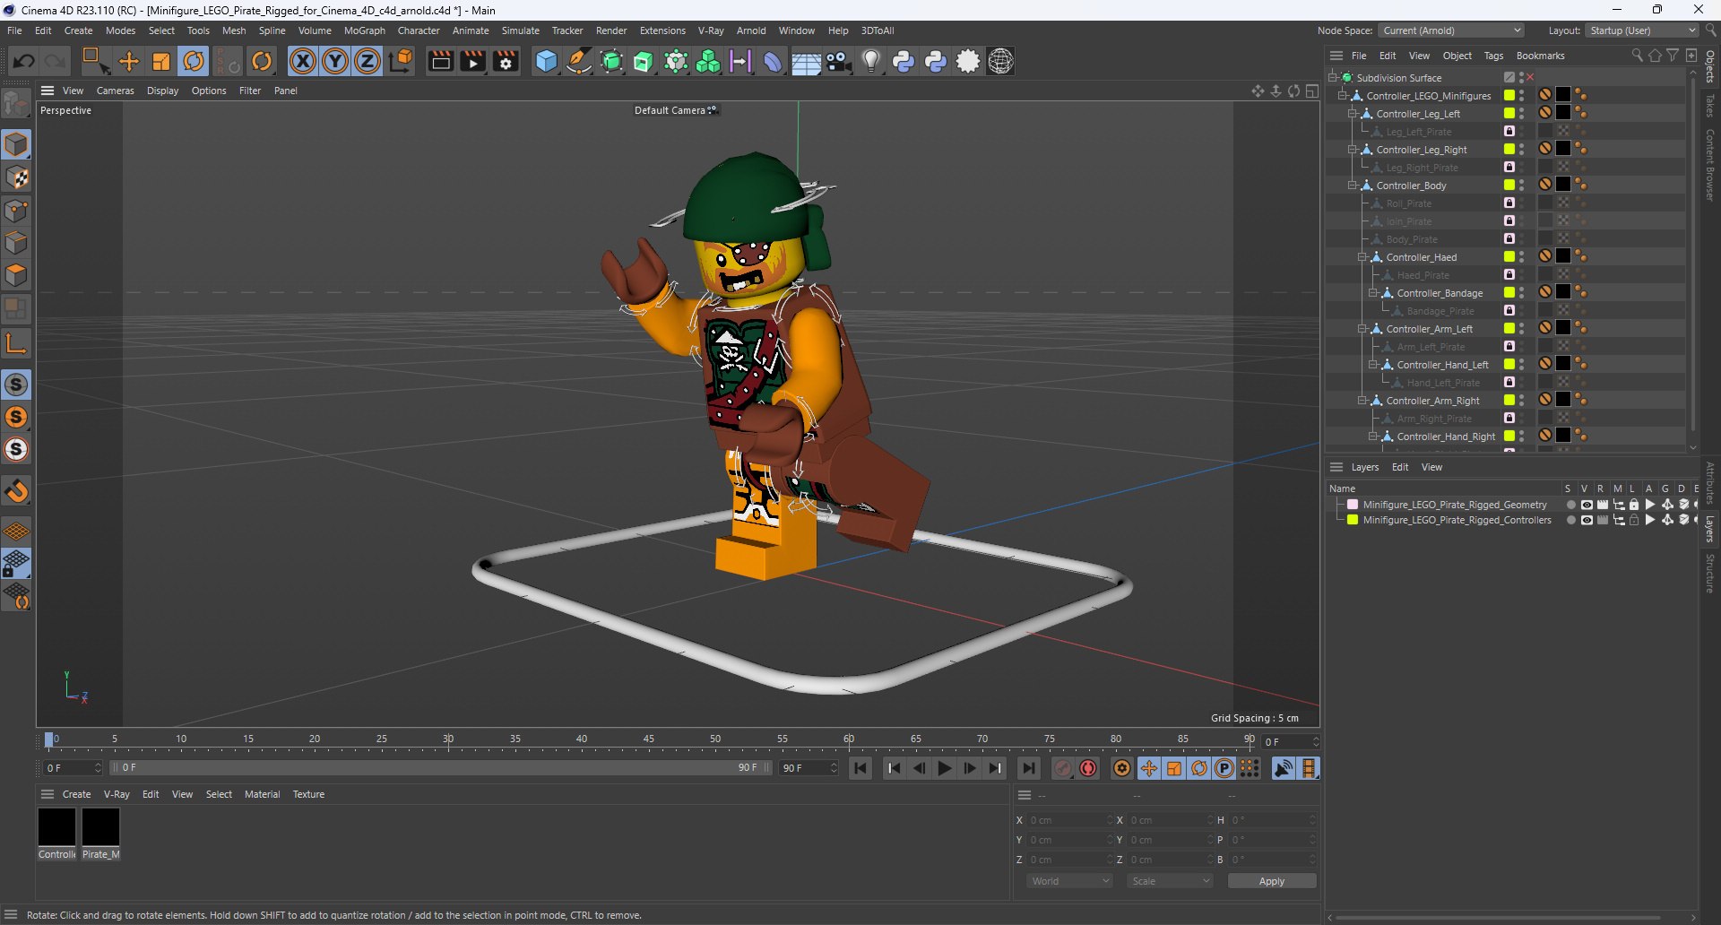This screenshot has width=1721, height=925.
Task: Click search icon in Object Manager
Action: tap(1637, 56)
